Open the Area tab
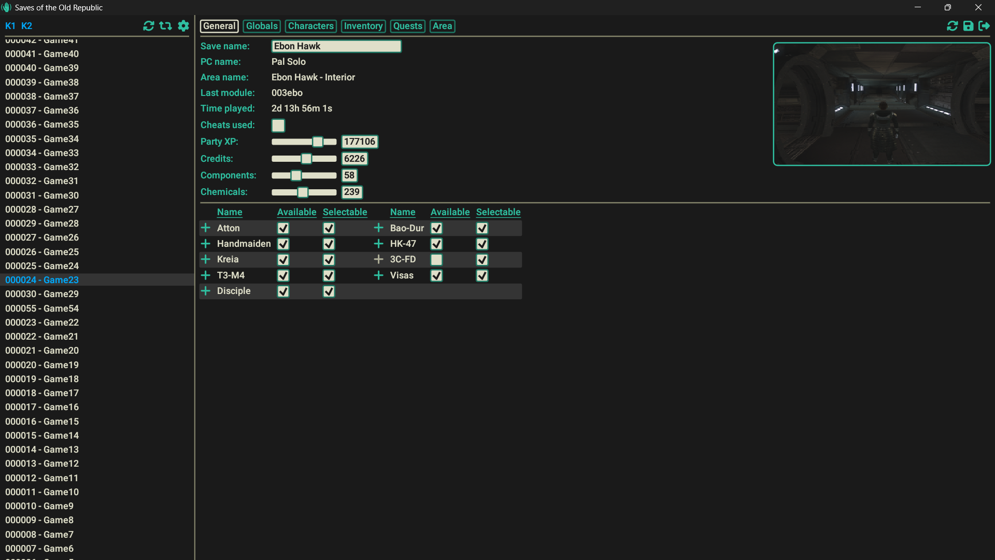 pos(443,26)
